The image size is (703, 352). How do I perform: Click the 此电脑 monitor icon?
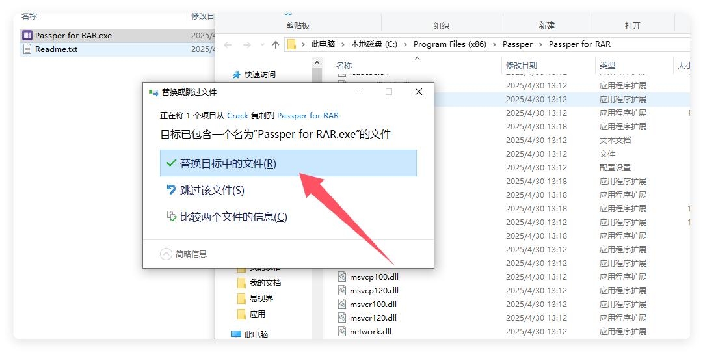coord(236,334)
